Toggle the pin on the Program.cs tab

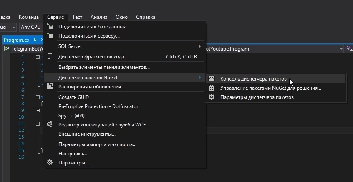(35, 40)
